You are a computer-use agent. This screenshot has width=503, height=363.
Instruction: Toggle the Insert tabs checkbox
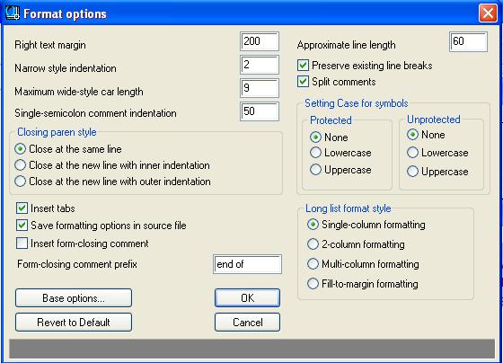point(22,208)
